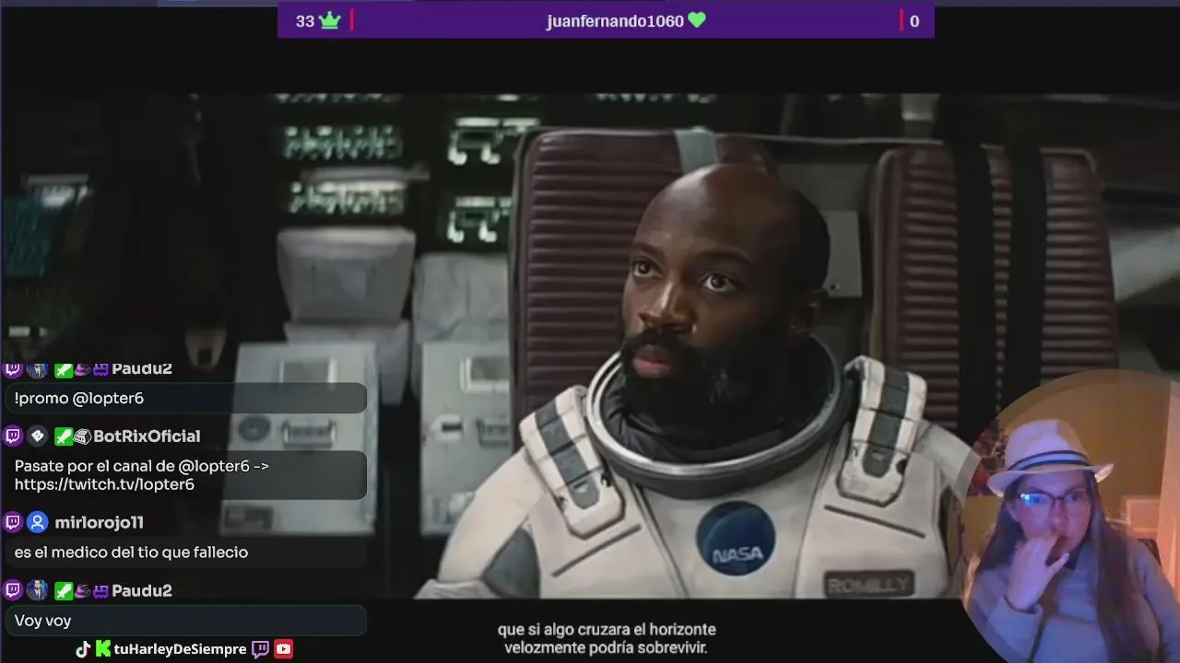Click the subtitle line 'velozmente podría sobrevivir.'
Viewport: 1180px width, 663px height.
[606, 647]
